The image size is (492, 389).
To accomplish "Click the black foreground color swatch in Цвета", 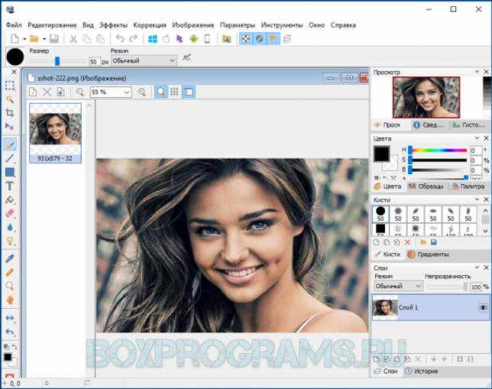I will point(381,154).
